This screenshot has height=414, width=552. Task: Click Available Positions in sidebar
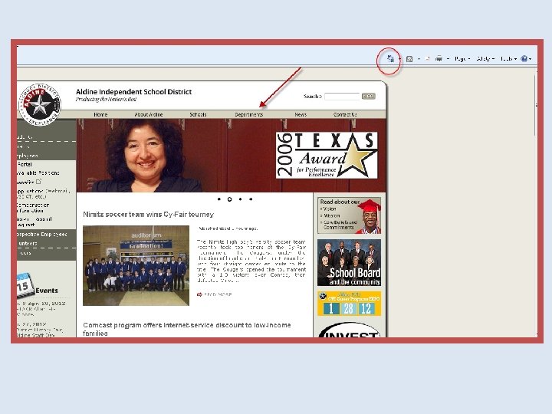pos(38,172)
